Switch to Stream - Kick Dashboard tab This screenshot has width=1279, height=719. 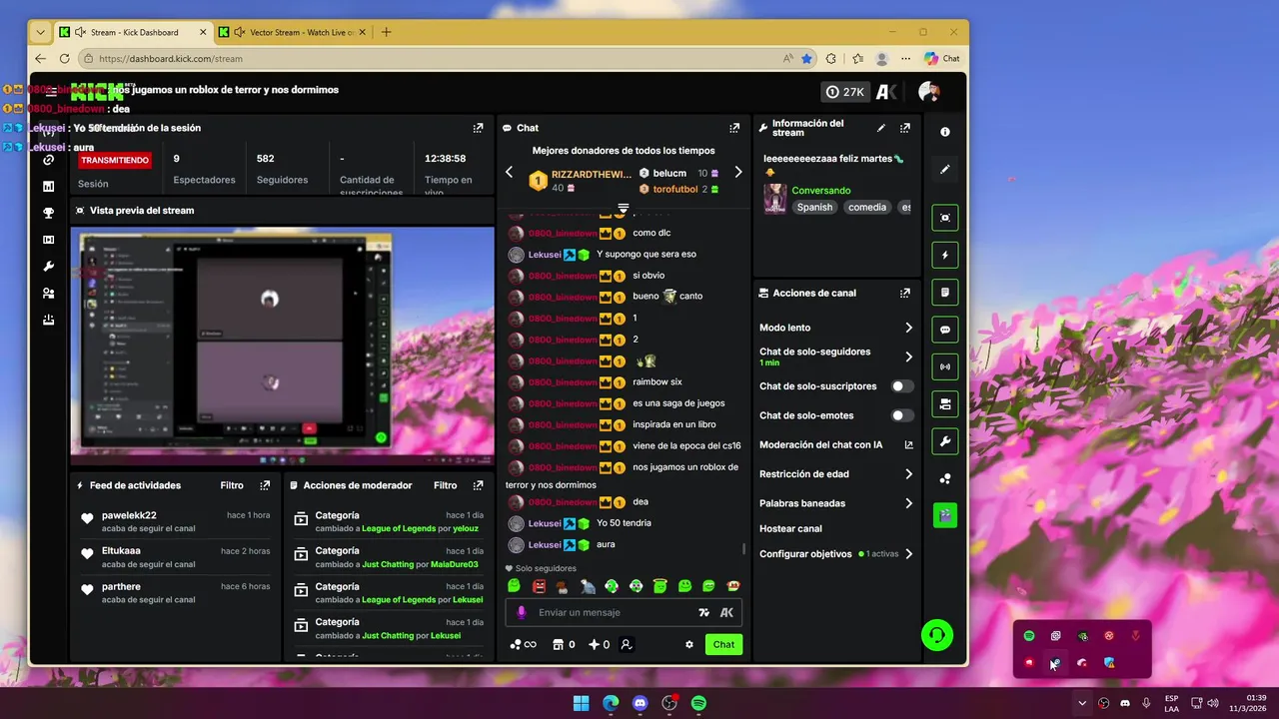click(x=133, y=32)
